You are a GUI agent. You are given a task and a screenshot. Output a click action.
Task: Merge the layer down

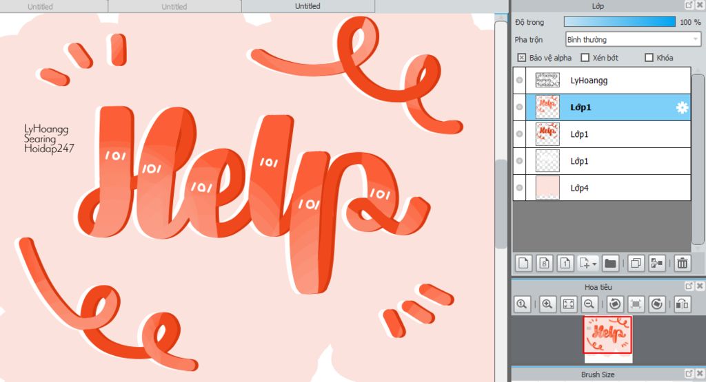point(657,264)
